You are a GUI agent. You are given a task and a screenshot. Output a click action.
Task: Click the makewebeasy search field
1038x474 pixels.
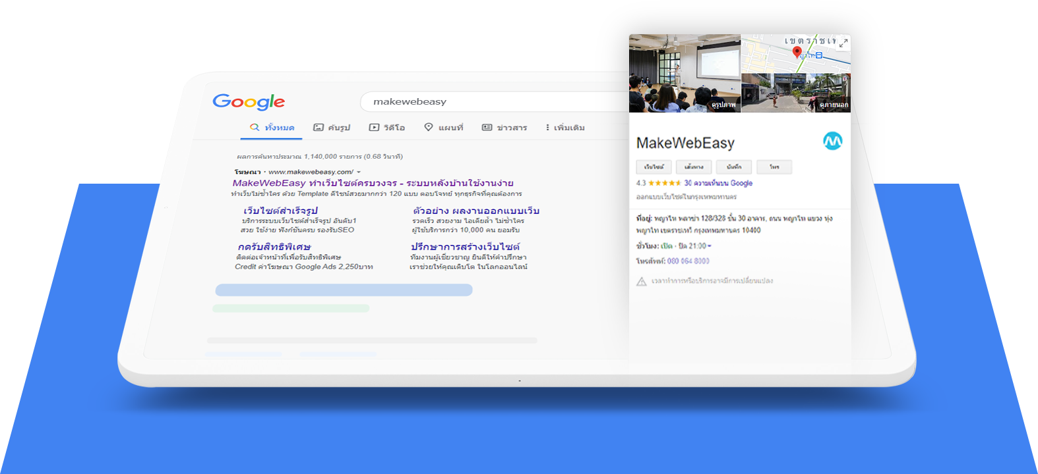click(x=495, y=101)
